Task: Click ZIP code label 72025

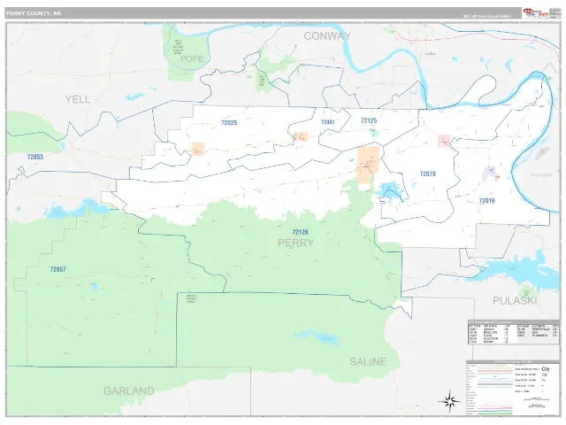Action: [x=229, y=123]
